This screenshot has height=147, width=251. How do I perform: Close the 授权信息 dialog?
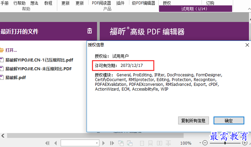(x=247, y=45)
